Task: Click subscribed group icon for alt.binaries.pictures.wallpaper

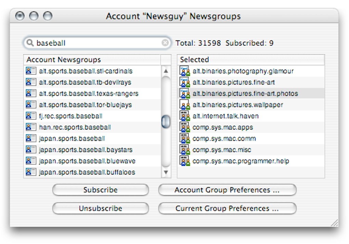Action: (185, 105)
